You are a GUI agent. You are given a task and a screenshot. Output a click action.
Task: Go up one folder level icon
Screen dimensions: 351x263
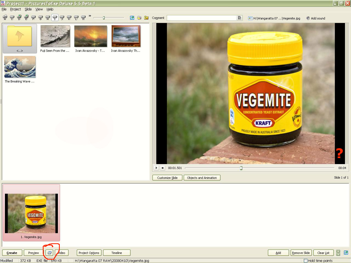pos(146,18)
